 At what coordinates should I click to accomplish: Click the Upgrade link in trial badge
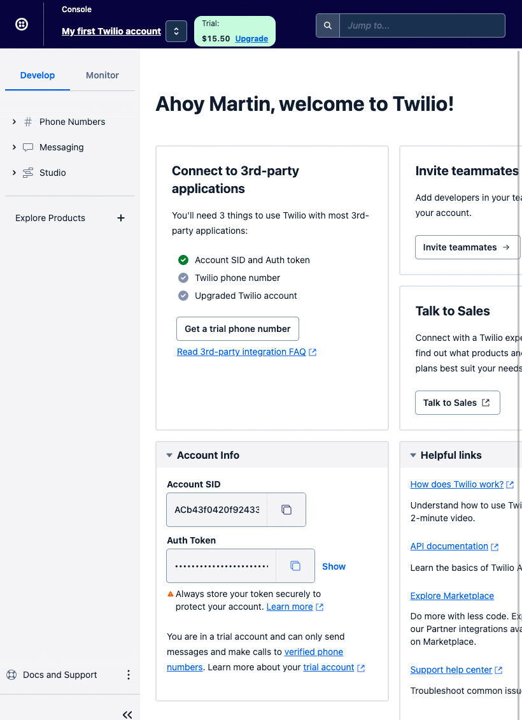251,39
